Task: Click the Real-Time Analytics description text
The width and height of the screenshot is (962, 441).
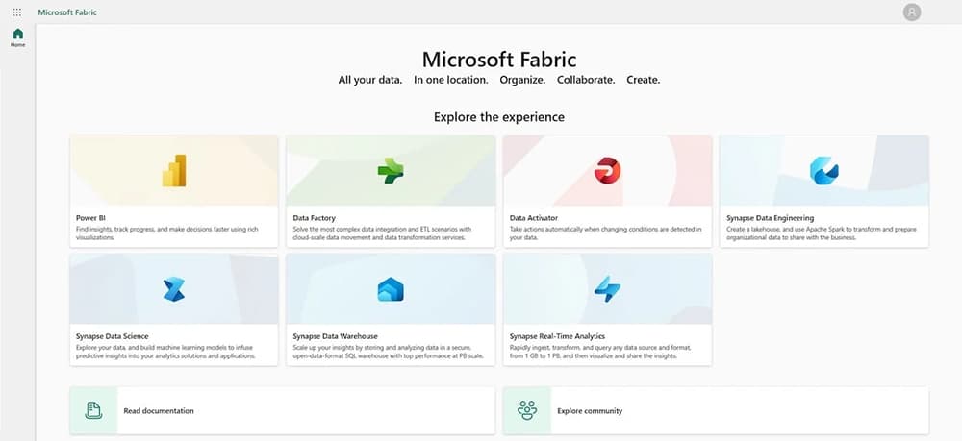Action: (x=600, y=352)
